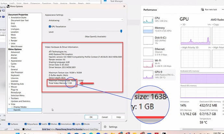This screenshot has height=134, width=224.
Task: Click the Task Manager Settings gear icon
Action: [x=105, y=127]
